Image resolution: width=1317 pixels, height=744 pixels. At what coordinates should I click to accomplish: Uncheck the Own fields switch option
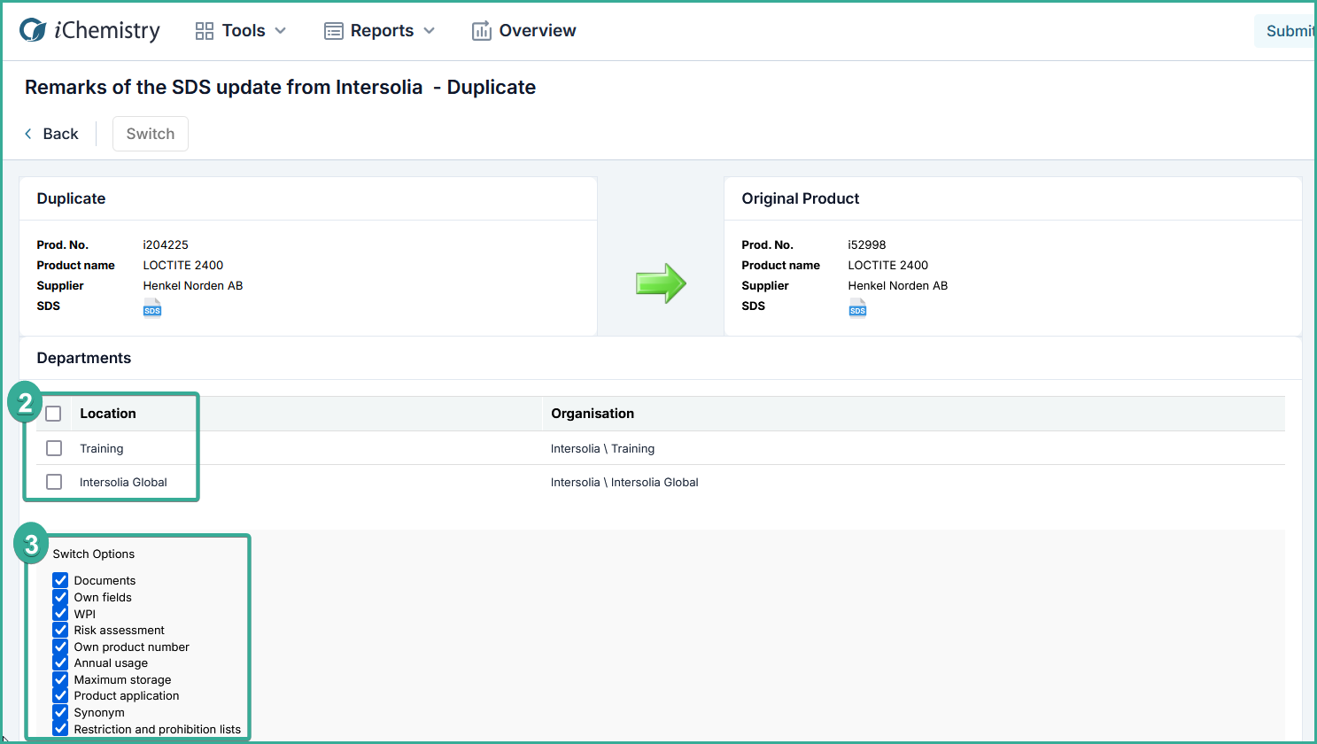(x=60, y=597)
